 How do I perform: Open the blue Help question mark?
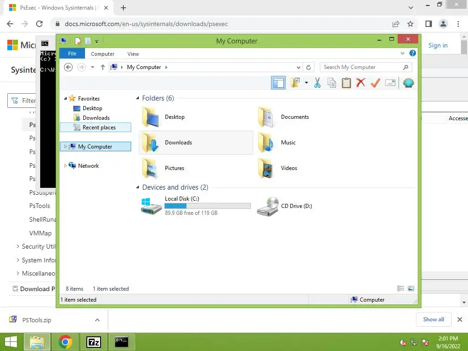coord(413,53)
